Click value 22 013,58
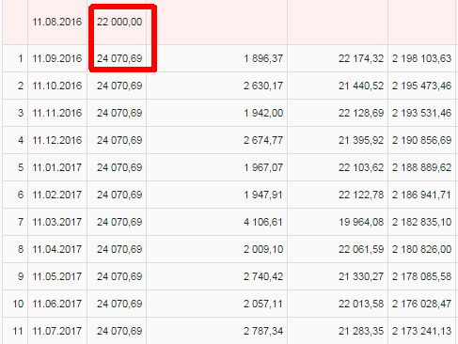This screenshot has height=344, width=458. tap(361, 304)
